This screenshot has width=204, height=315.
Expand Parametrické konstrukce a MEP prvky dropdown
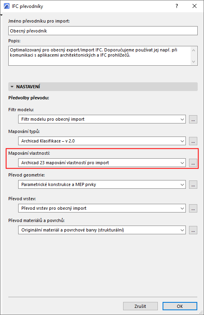tap(102, 184)
